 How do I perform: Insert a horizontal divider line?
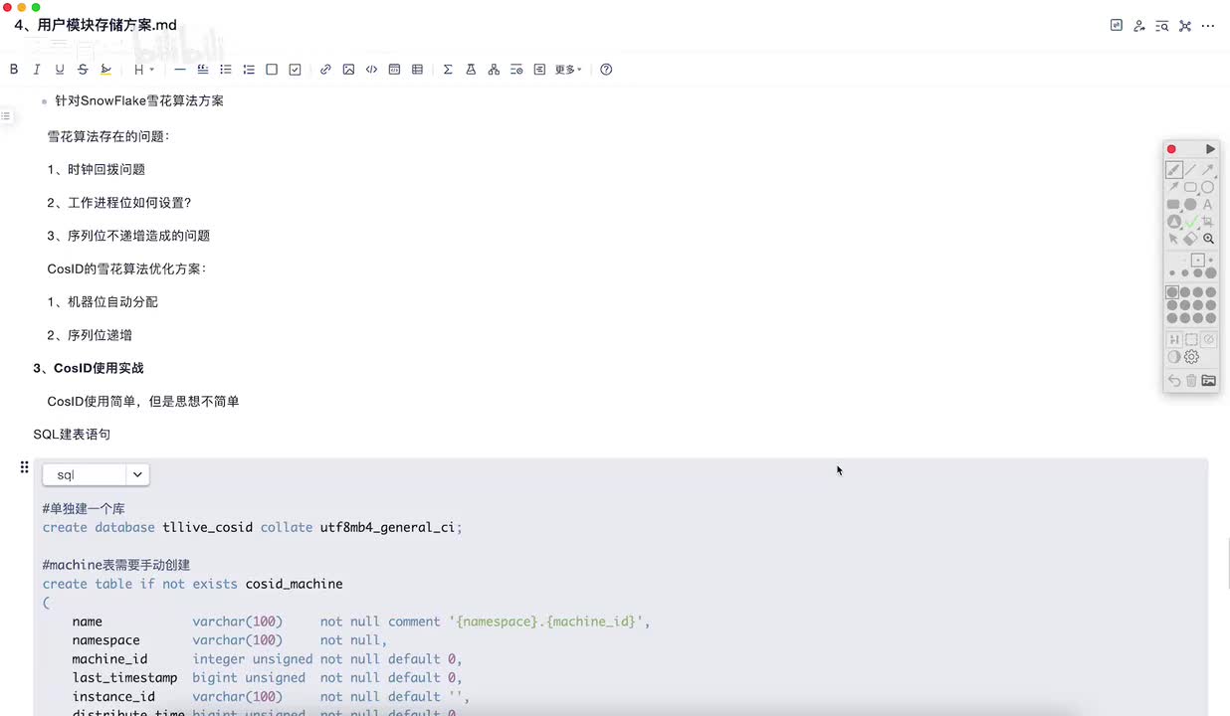coord(180,70)
